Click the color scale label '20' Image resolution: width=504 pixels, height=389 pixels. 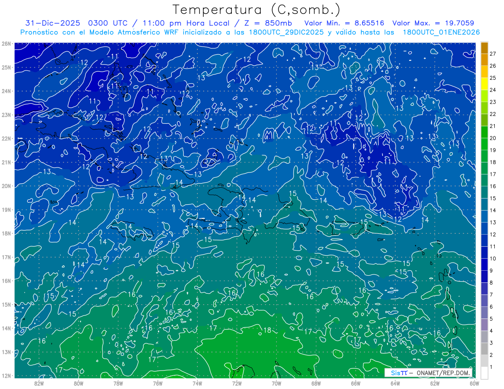pos(493,138)
